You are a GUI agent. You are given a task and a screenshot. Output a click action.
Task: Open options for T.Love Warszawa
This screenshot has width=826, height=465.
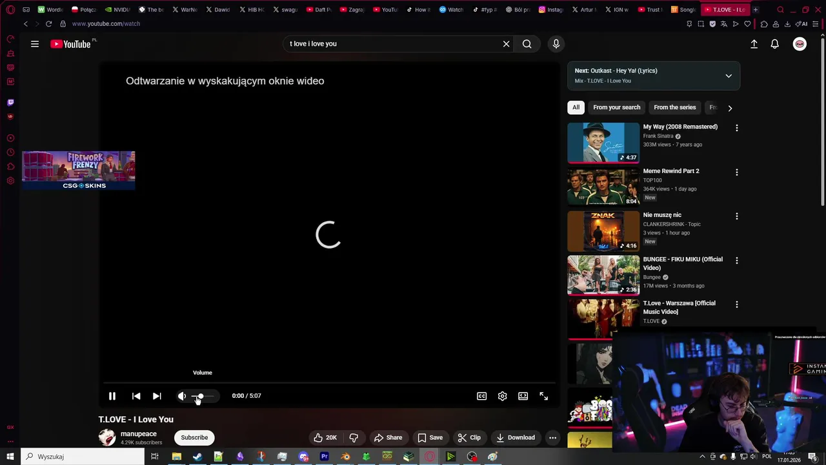[x=736, y=304]
